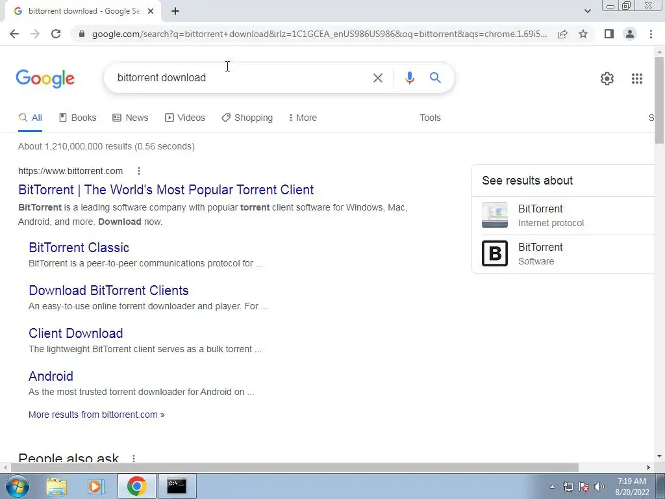This screenshot has width=665, height=499.
Task: Close the bittorrent download tab
Action: (x=151, y=12)
